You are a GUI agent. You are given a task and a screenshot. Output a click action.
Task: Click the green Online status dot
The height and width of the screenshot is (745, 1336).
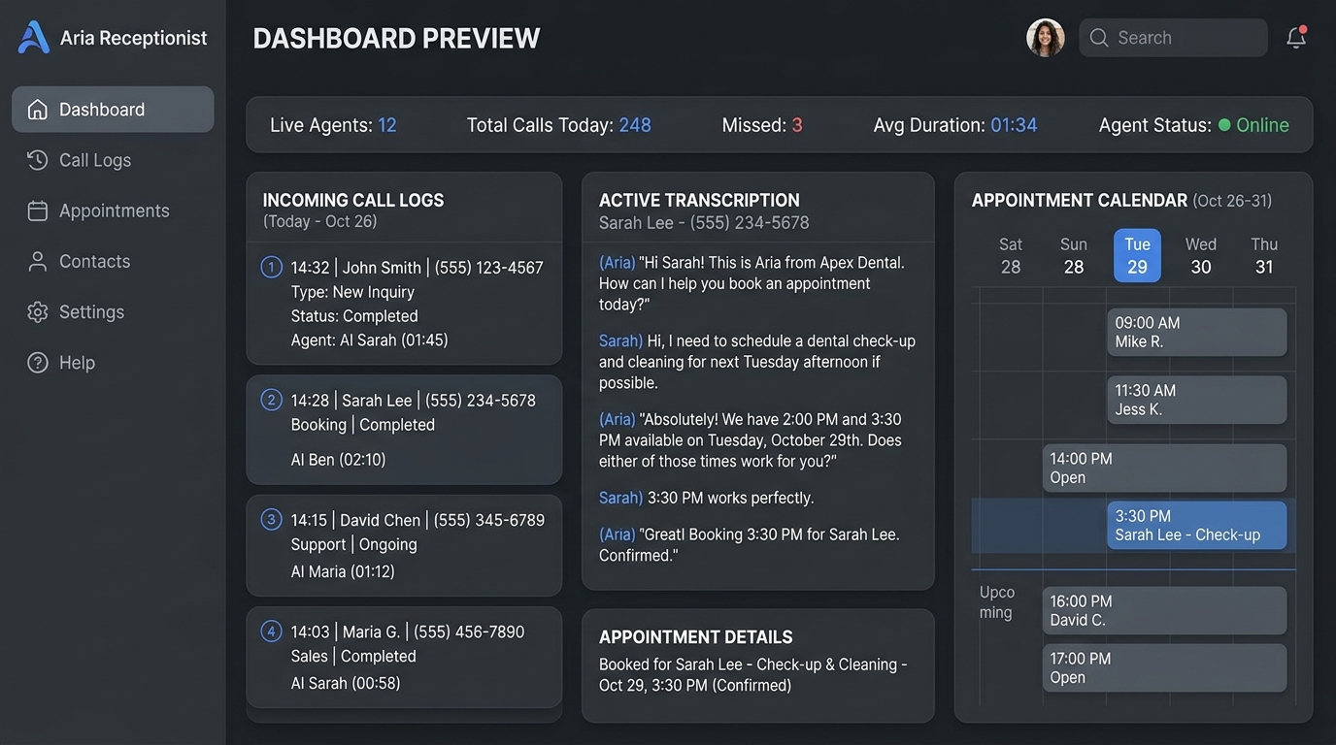tap(1224, 125)
